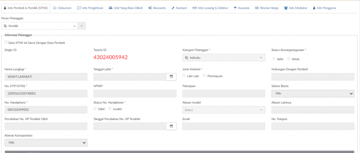
Task: Click the No. KTP/KITAS field
Action: (46, 93)
